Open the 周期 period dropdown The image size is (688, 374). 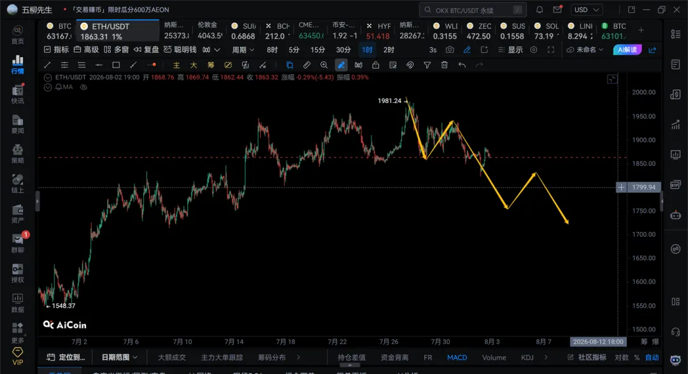pyautogui.click(x=243, y=50)
